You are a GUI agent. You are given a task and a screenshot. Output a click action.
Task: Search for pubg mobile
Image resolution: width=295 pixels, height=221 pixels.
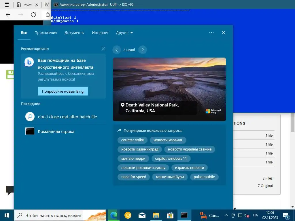[204, 177]
